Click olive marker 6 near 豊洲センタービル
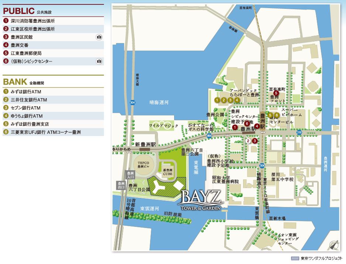 (x=277, y=115)
